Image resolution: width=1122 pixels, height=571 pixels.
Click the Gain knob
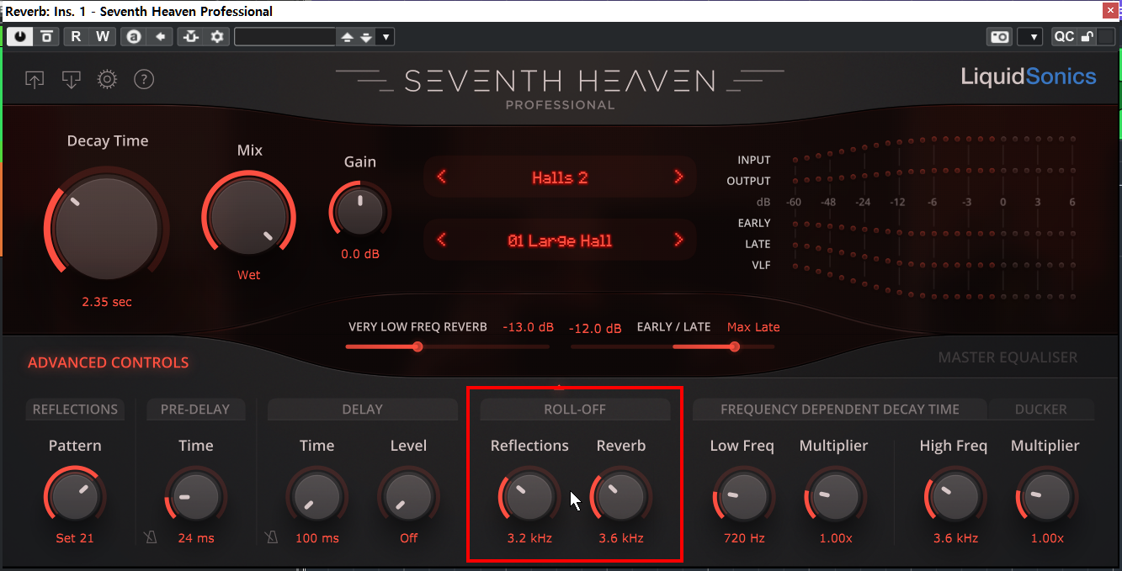pos(360,209)
